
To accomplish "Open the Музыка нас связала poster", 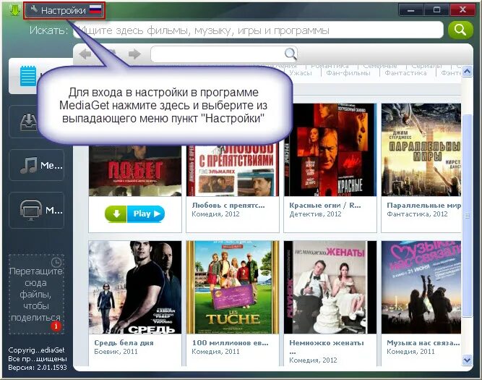I will (421, 287).
